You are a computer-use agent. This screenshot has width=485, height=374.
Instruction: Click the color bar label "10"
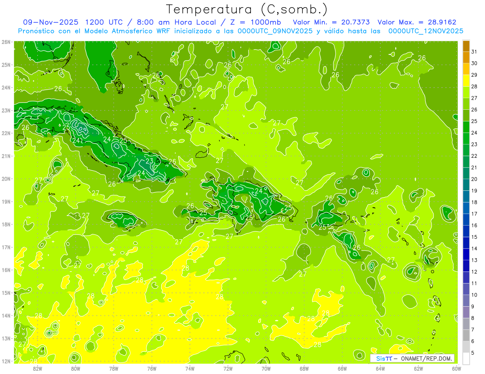tap(474, 295)
